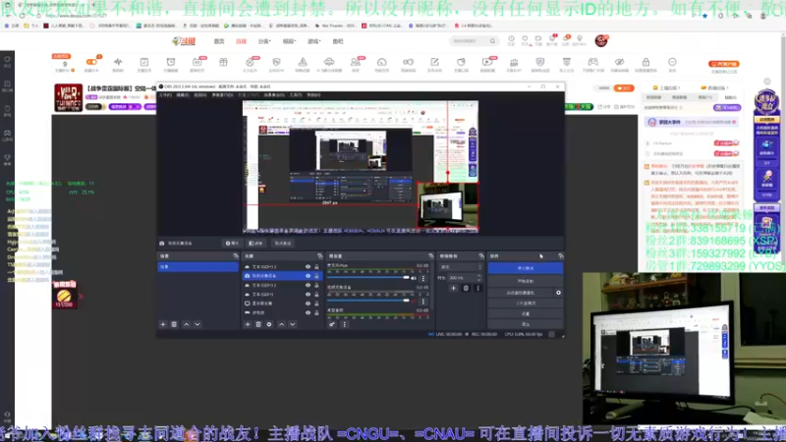Open virtual camera settings gear in Controls

[558, 293]
